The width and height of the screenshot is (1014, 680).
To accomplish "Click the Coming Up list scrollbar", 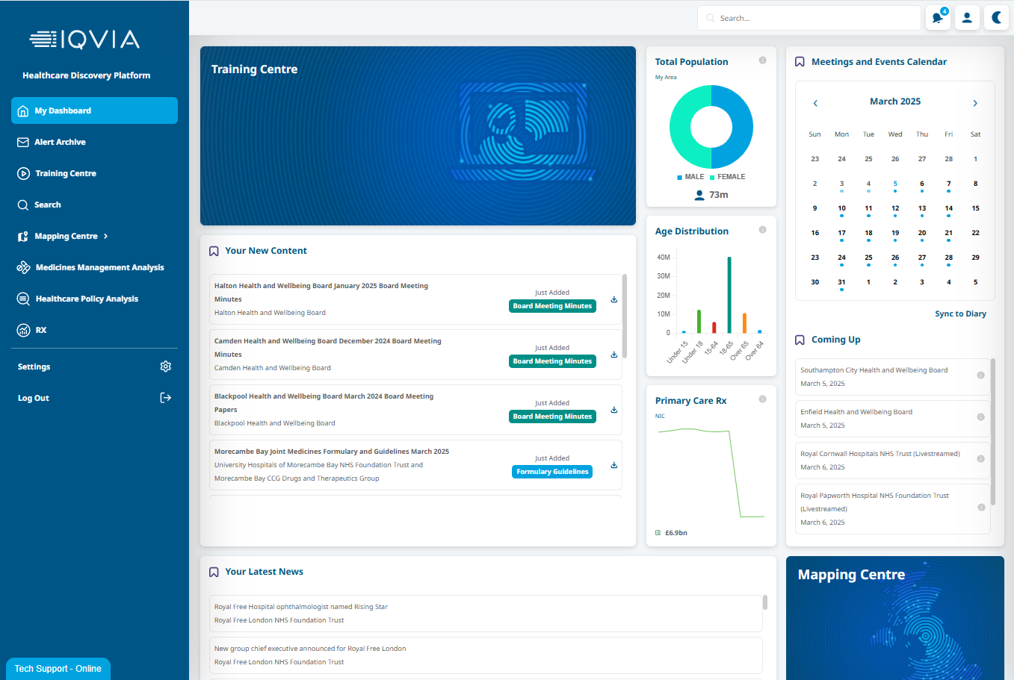I will 993,431.
